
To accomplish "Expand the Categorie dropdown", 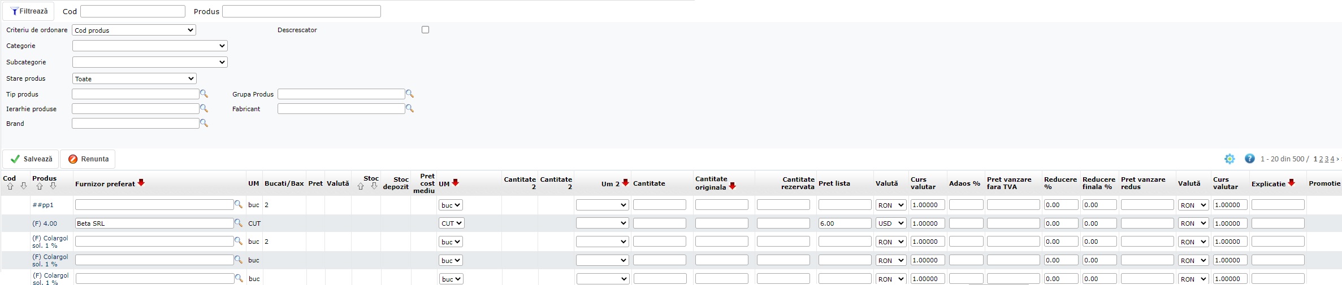I will [x=150, y=46].
